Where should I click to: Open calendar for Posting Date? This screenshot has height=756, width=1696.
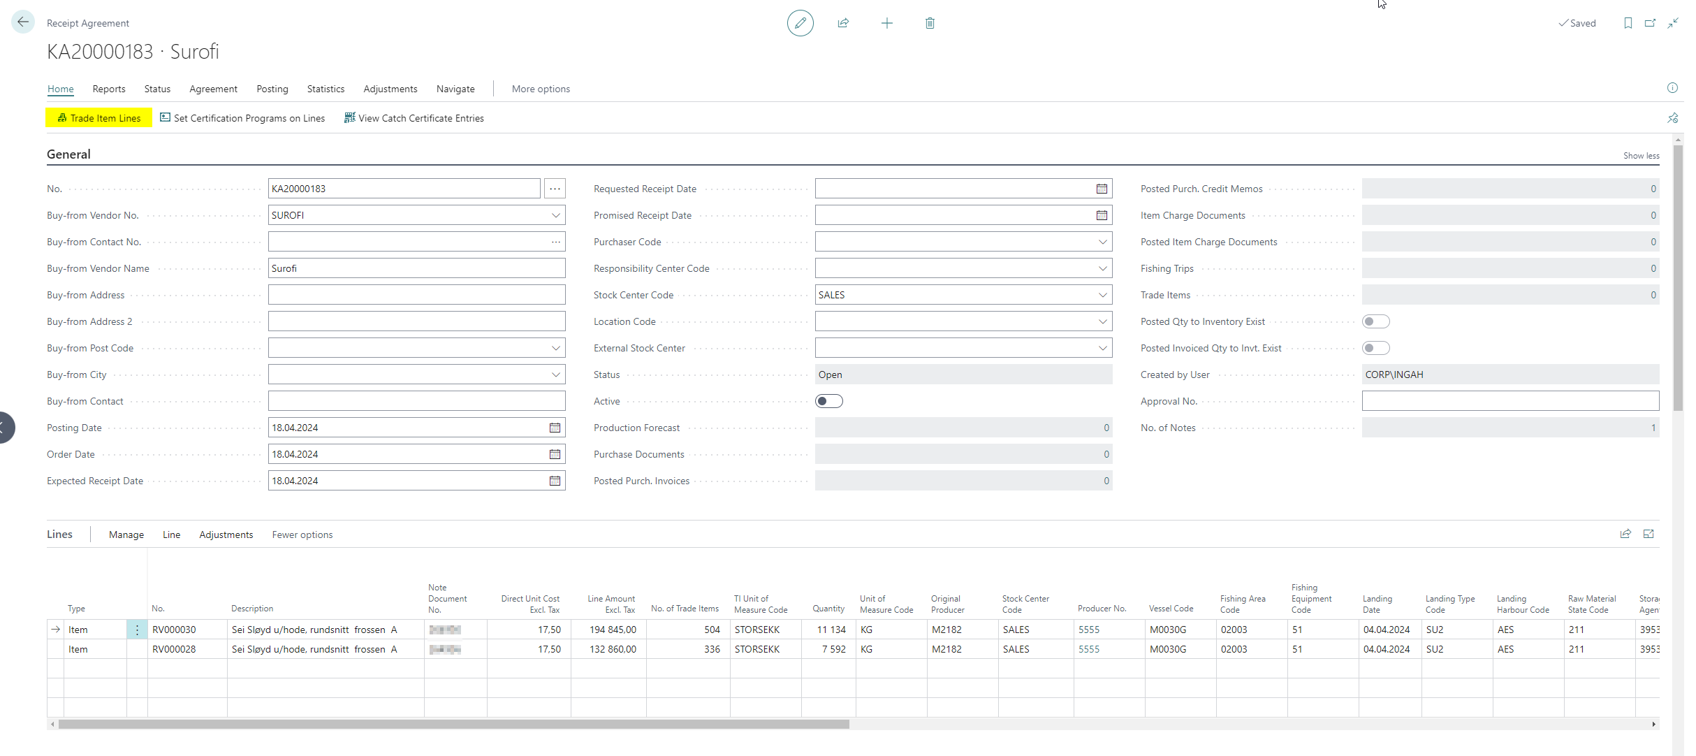click(555, 428)
